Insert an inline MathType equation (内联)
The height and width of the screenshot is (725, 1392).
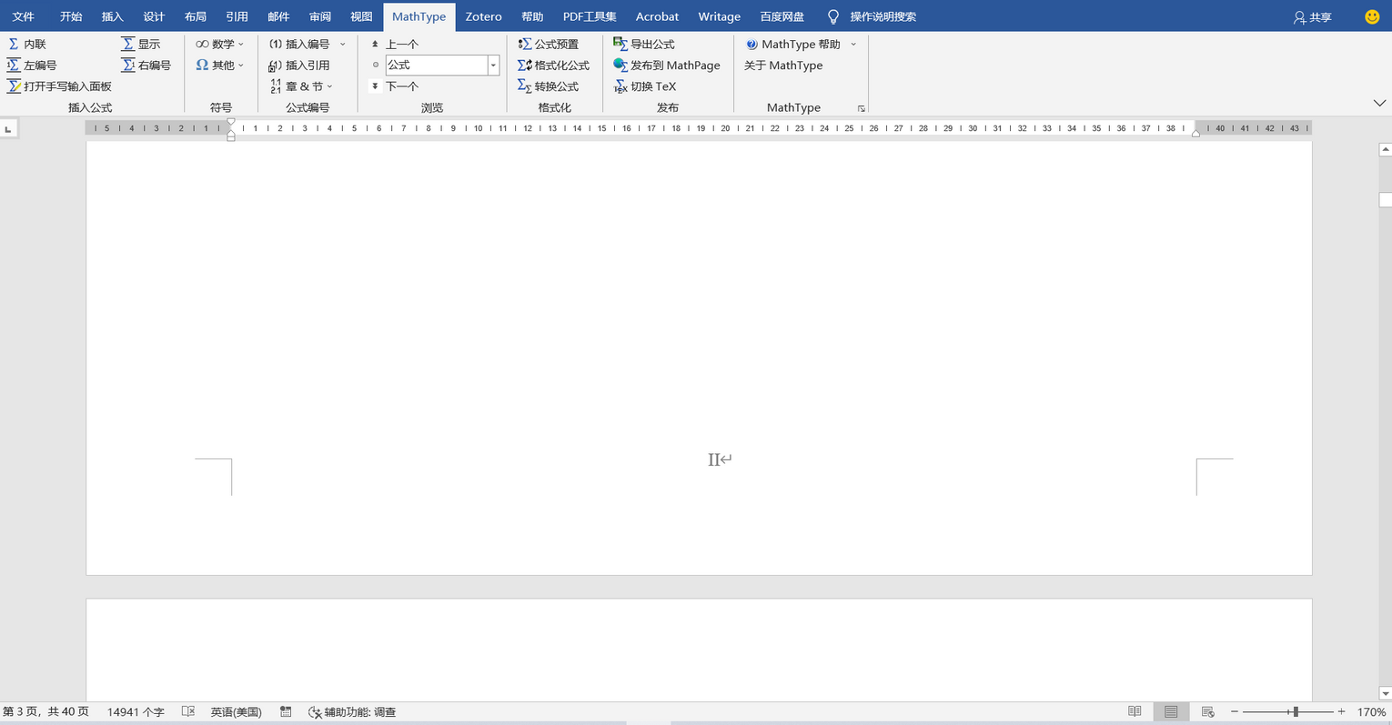coord(26,44)
